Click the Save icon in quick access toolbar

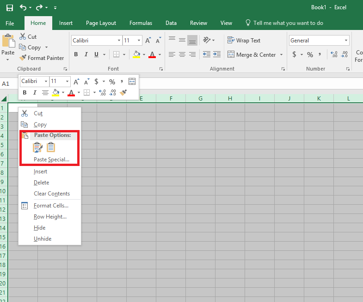(x=10, y=8)
